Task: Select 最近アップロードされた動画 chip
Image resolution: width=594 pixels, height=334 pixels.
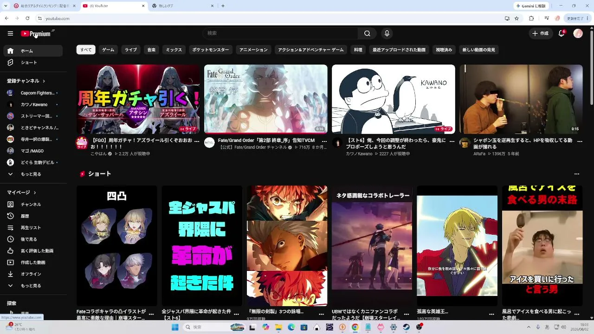Action: [x=399, y=50]
